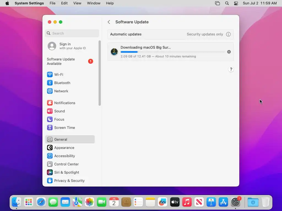This screenshot has width=282, height=211.
Task: Open Siri & Spotlight settings
Action: point(70,173)
